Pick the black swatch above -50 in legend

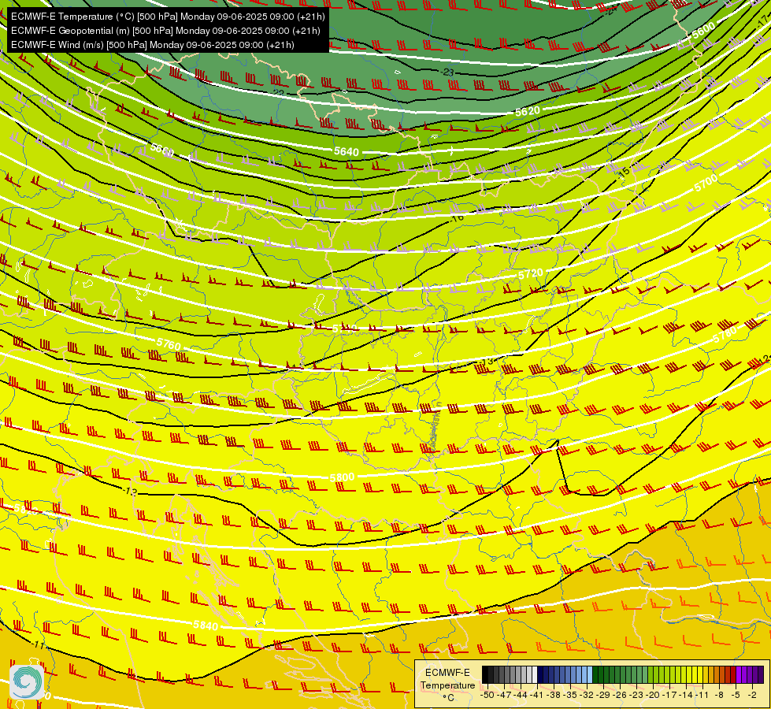point(485,675)
